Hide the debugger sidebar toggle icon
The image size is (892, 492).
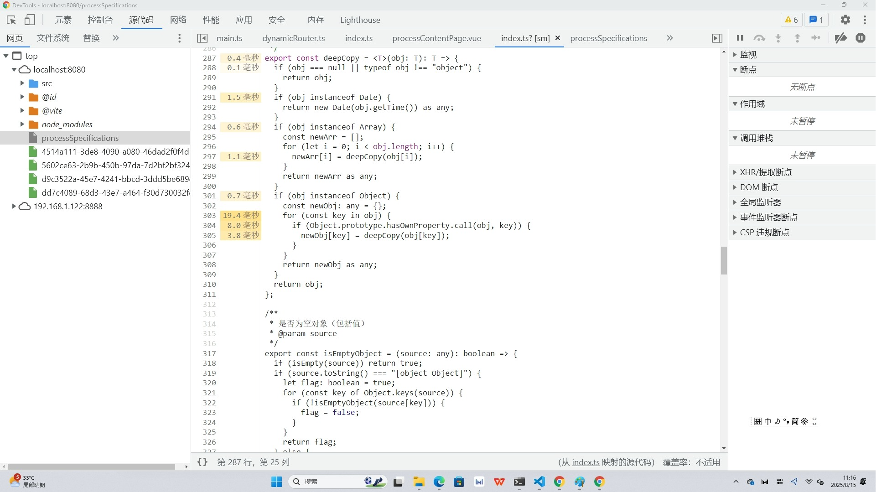[717, 38]
